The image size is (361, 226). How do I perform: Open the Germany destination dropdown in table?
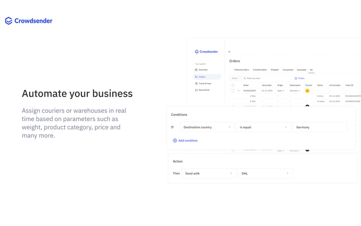click(295, 91)
